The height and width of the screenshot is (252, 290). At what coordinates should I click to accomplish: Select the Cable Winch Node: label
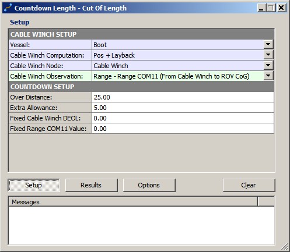(37, 66)
